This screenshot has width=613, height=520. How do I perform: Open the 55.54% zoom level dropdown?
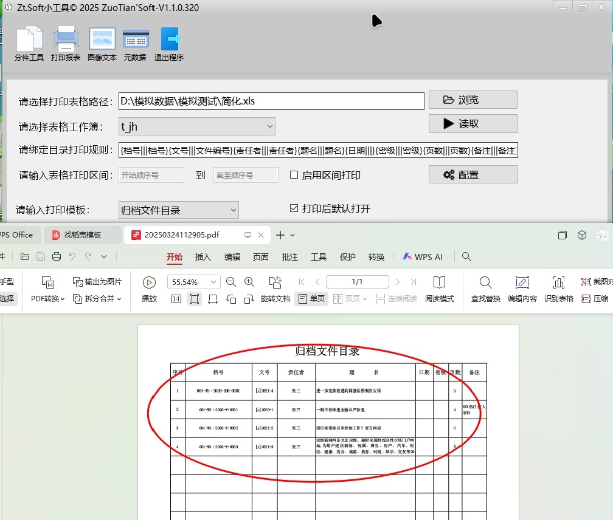tap(213, 282)
